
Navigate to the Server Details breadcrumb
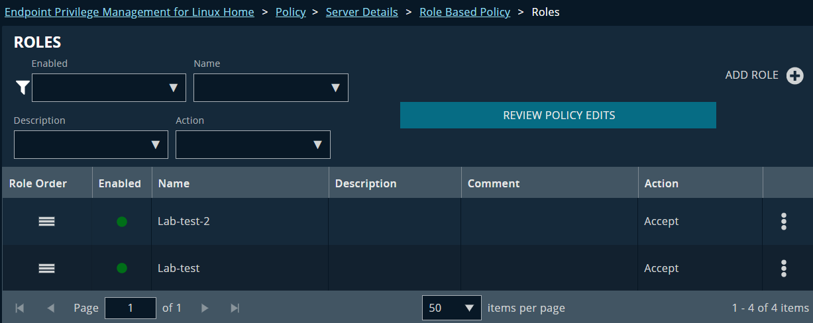362,12
